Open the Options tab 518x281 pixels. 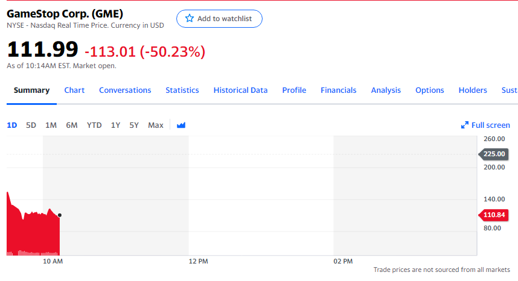(x=429, y=90)
